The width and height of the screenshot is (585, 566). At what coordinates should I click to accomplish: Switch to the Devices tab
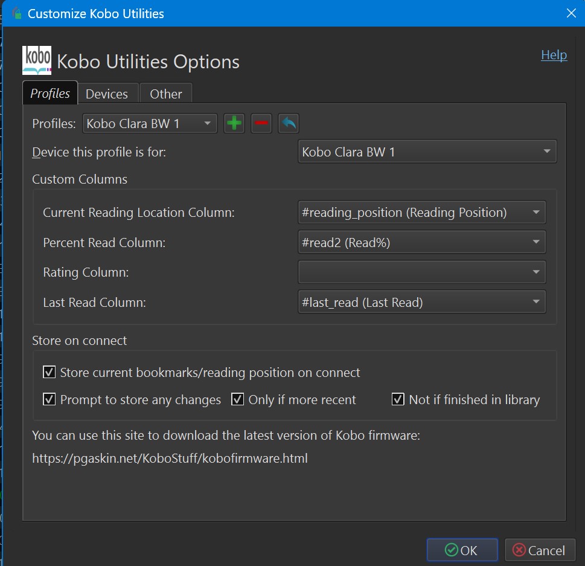107,94
